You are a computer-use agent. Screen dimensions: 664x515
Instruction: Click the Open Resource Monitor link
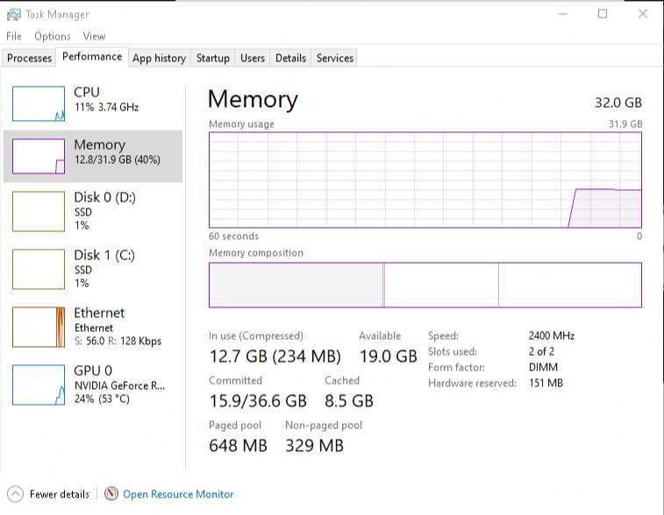click(x=178, y=494)
